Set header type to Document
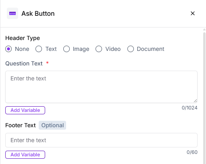This screenshot has width=206, height=164. (x=131, y=49)
